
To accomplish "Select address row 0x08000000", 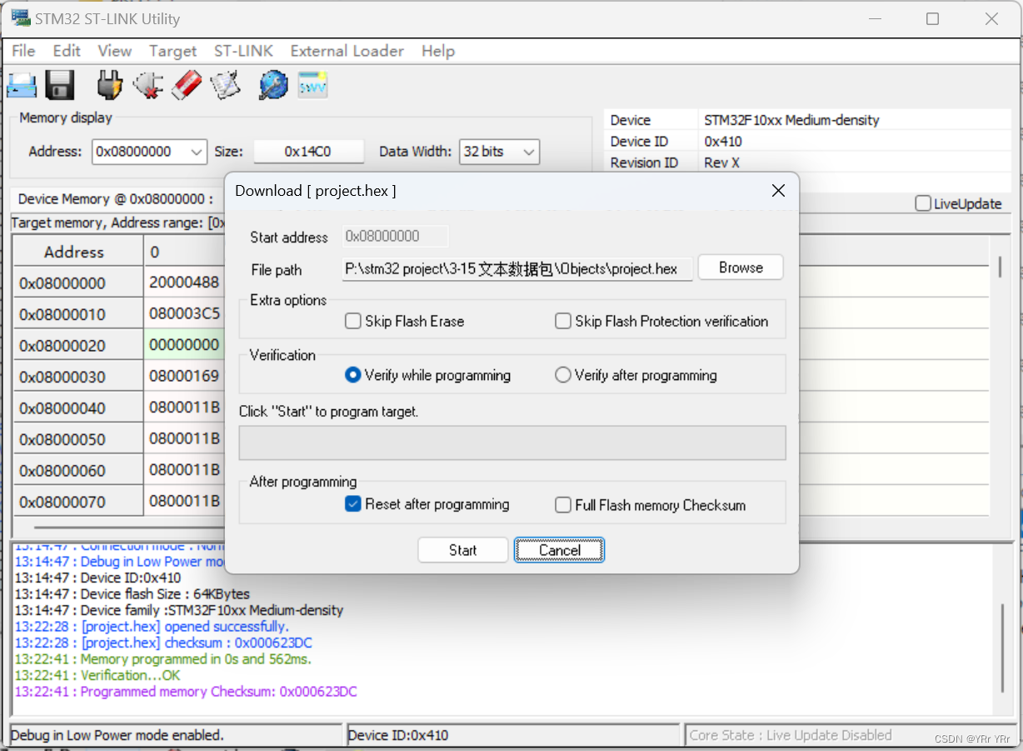I will pos(78,283).
